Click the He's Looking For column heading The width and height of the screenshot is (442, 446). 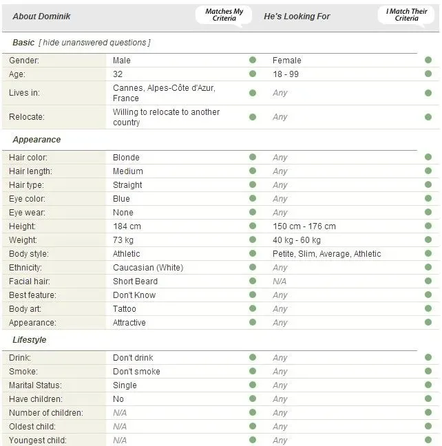click(297, 16)
